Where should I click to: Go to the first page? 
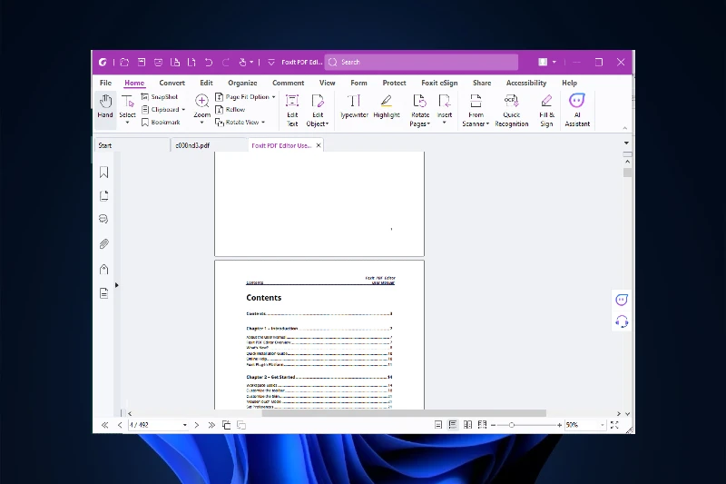[105, 425]
